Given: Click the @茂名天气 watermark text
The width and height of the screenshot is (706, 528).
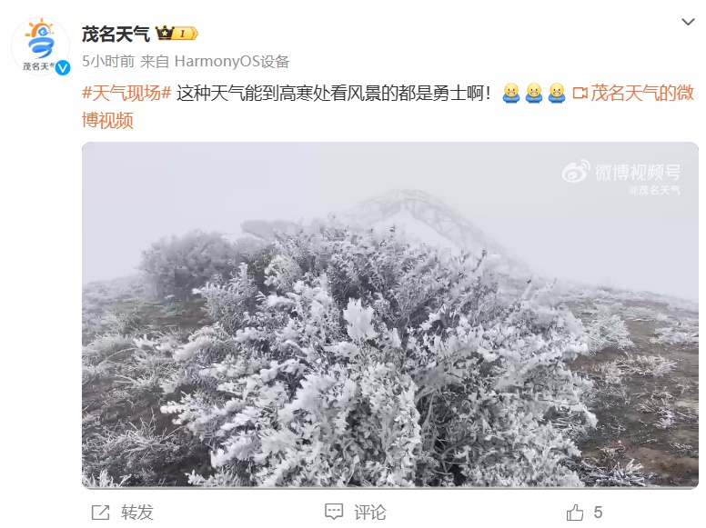Looking at the screenshot, I should pos(655,190).
